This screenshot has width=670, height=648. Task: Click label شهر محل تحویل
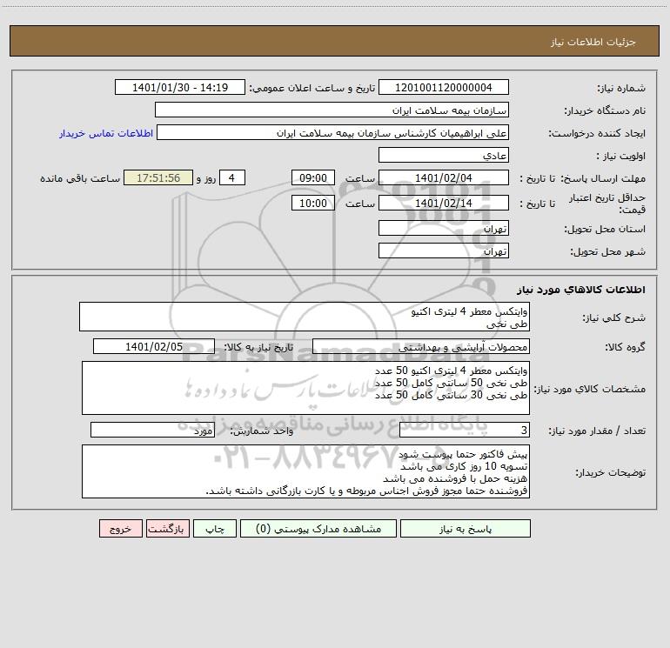(608, 252)
